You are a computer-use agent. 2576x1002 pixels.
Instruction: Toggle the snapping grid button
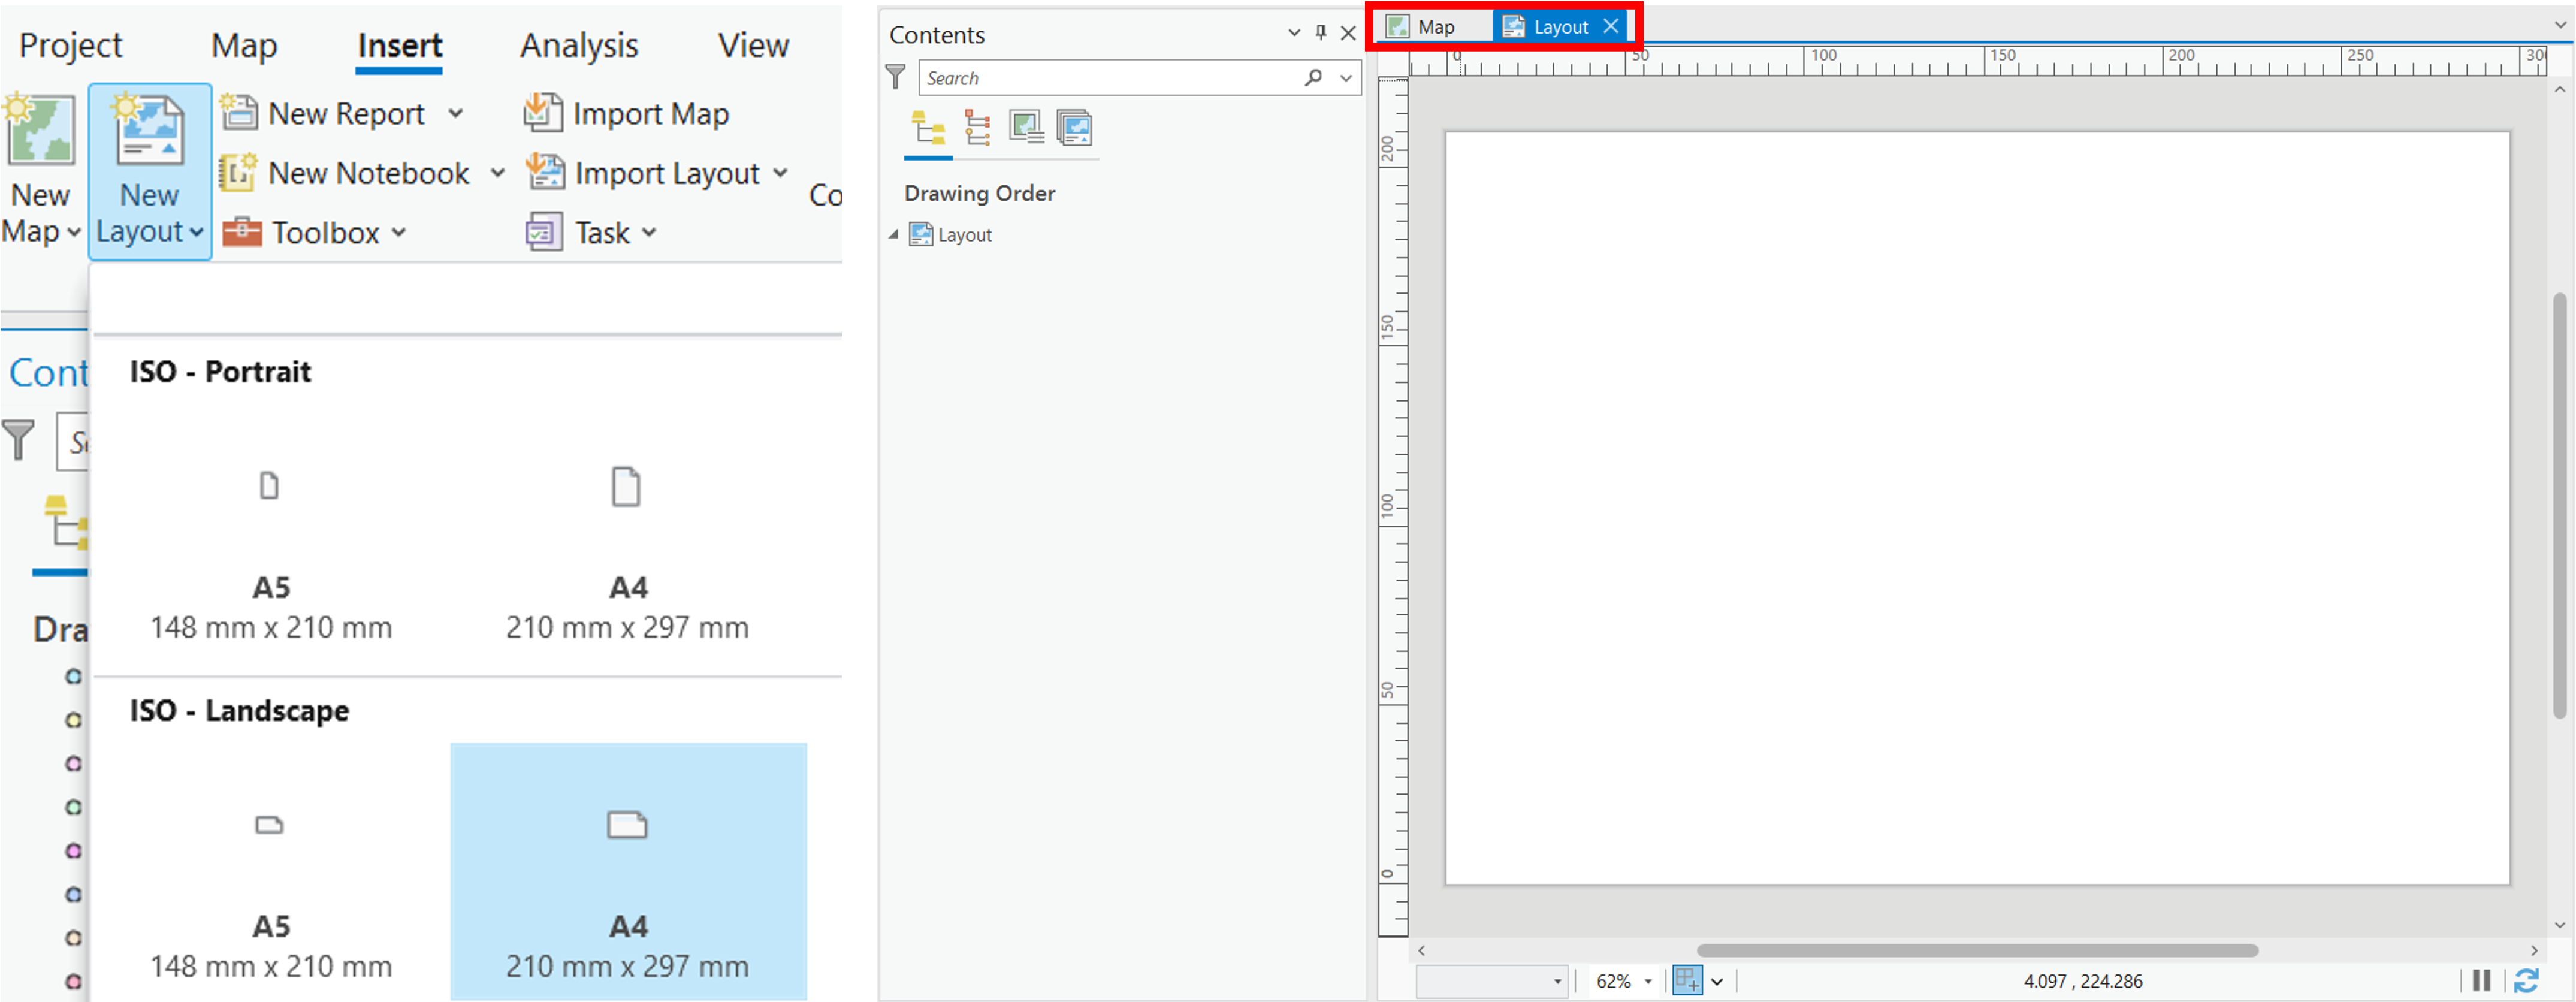pos(1687,981)
